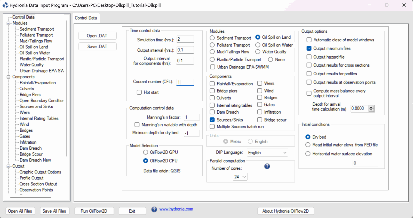This screenshot has height=218, width=413.
Task: Open Observation Points tree item
Action: pos(36,190)
